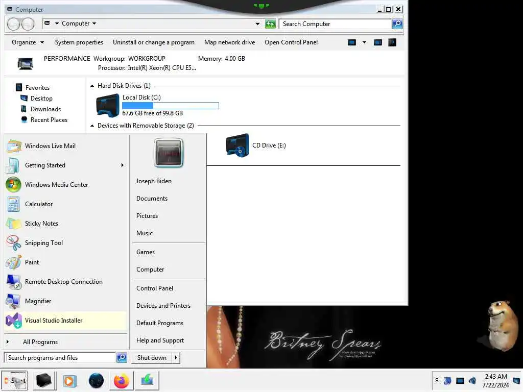Screen dimensions: 523x392
Task: Open Visual Studio Installer
Action: click(x=65, y=321)
